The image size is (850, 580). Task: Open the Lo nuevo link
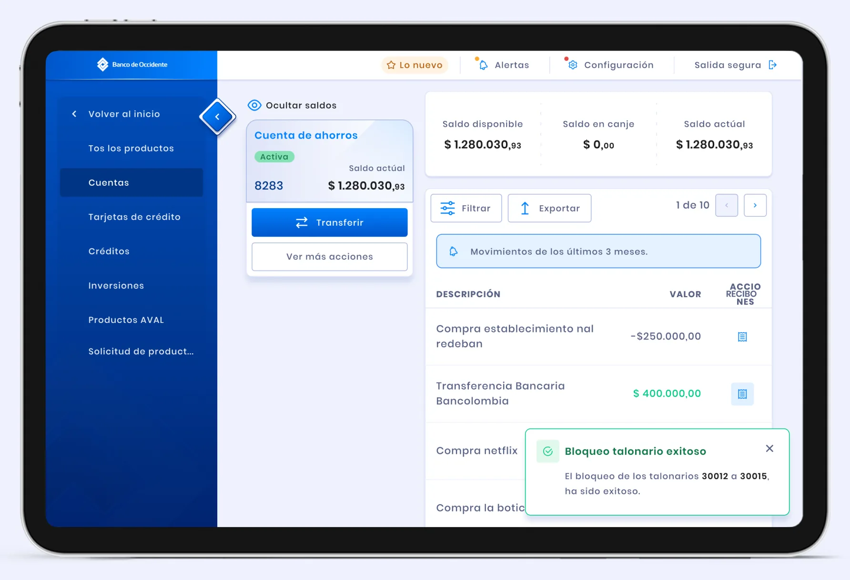415,65
